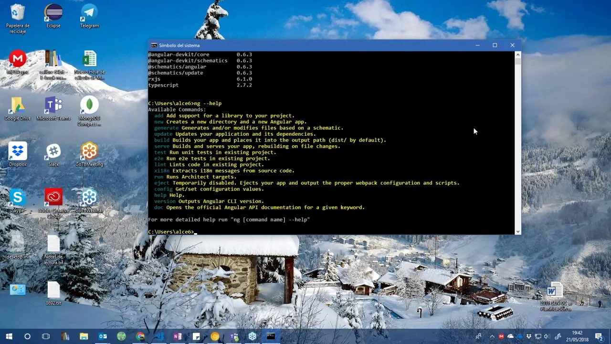Click the 'serve' command in the help list
The height and width of the screenshot is (344, 611).
coord(162,146)
